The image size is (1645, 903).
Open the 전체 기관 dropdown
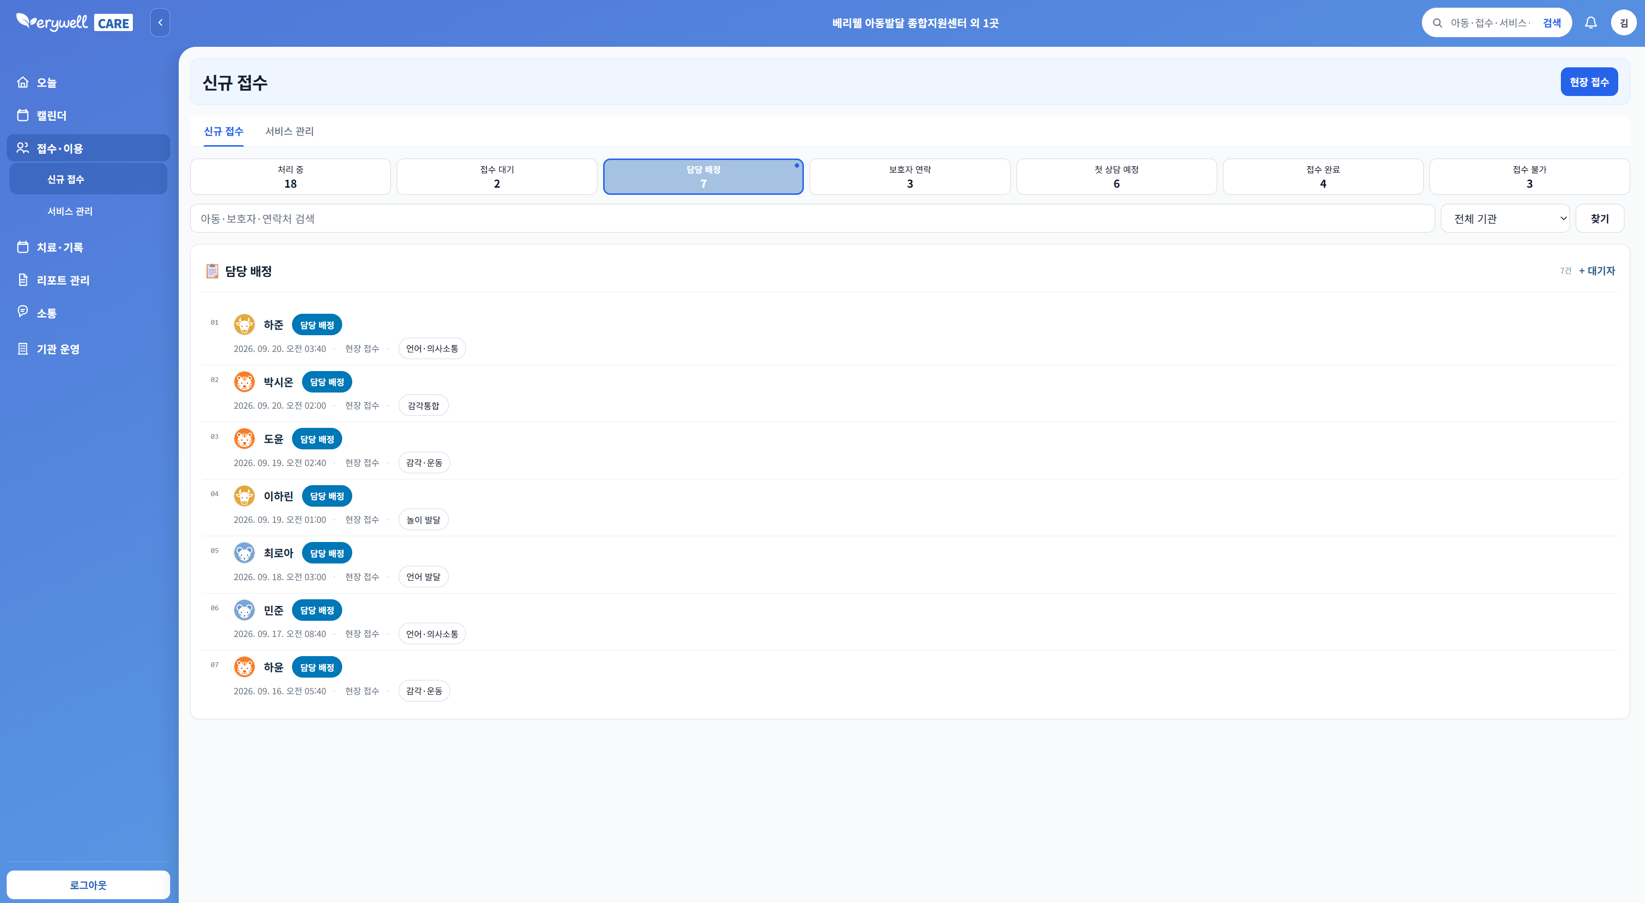coord(1505,218)
